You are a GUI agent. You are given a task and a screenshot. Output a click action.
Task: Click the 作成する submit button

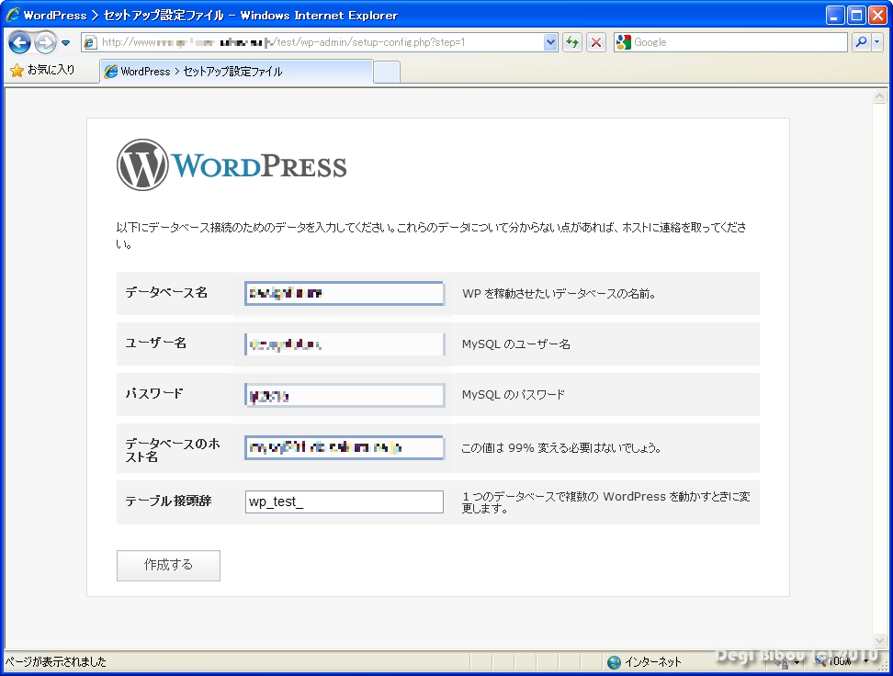[x=168, y=566]
